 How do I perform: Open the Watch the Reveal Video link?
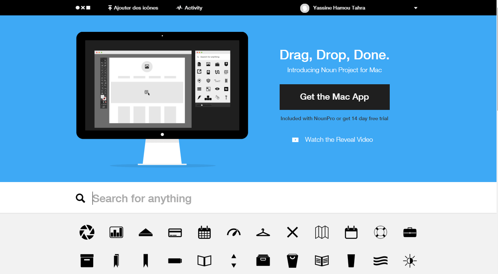[332, 140]
